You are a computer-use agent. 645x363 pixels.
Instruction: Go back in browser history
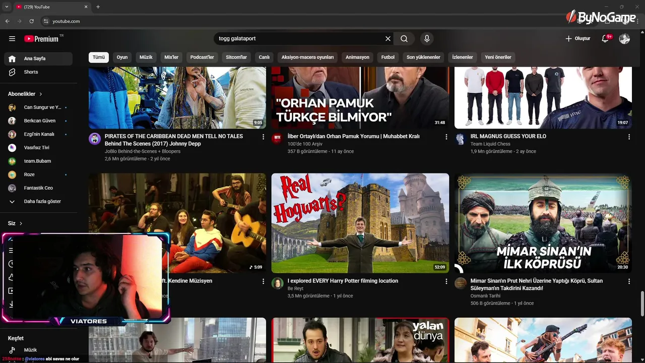pyautogui.click(x=7, y=21)
